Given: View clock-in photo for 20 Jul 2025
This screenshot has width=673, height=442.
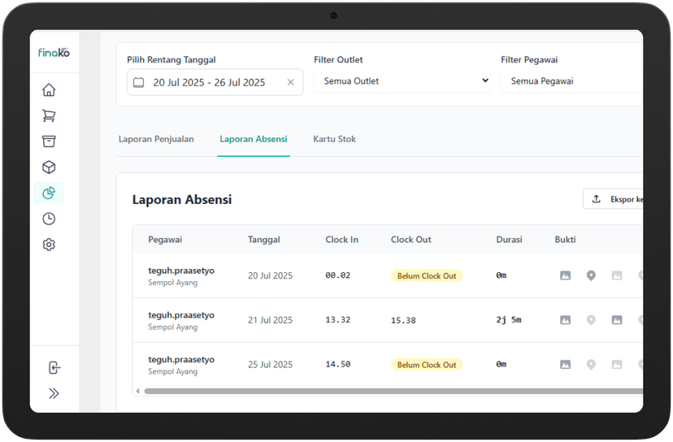Looking at the screenshot, I should tap(565, 275).
